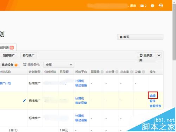
Task: Click the 细分条件 list icon
Action: point(25,65)
